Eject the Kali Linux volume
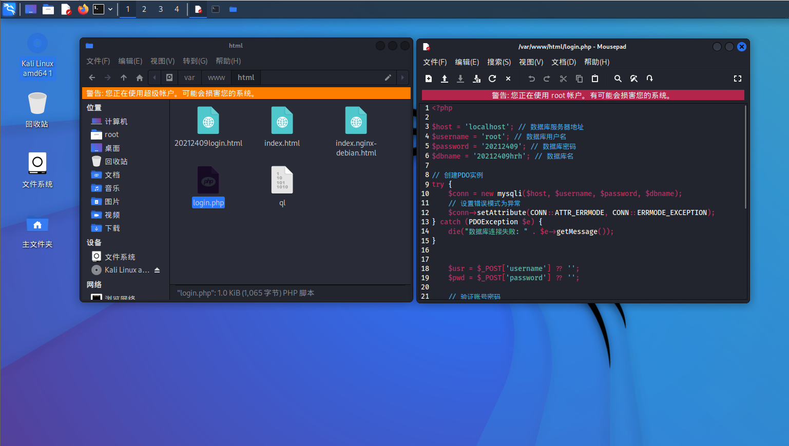Viewport: 789px width, 446px height. click(x=157, y=270)
